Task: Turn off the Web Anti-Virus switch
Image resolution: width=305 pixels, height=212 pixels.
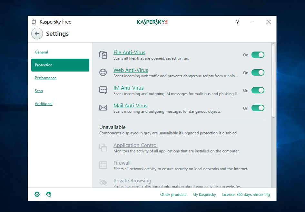Action: coord(258,73)
